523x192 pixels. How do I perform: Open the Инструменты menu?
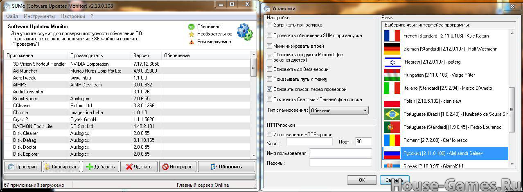tap(39, 16)
